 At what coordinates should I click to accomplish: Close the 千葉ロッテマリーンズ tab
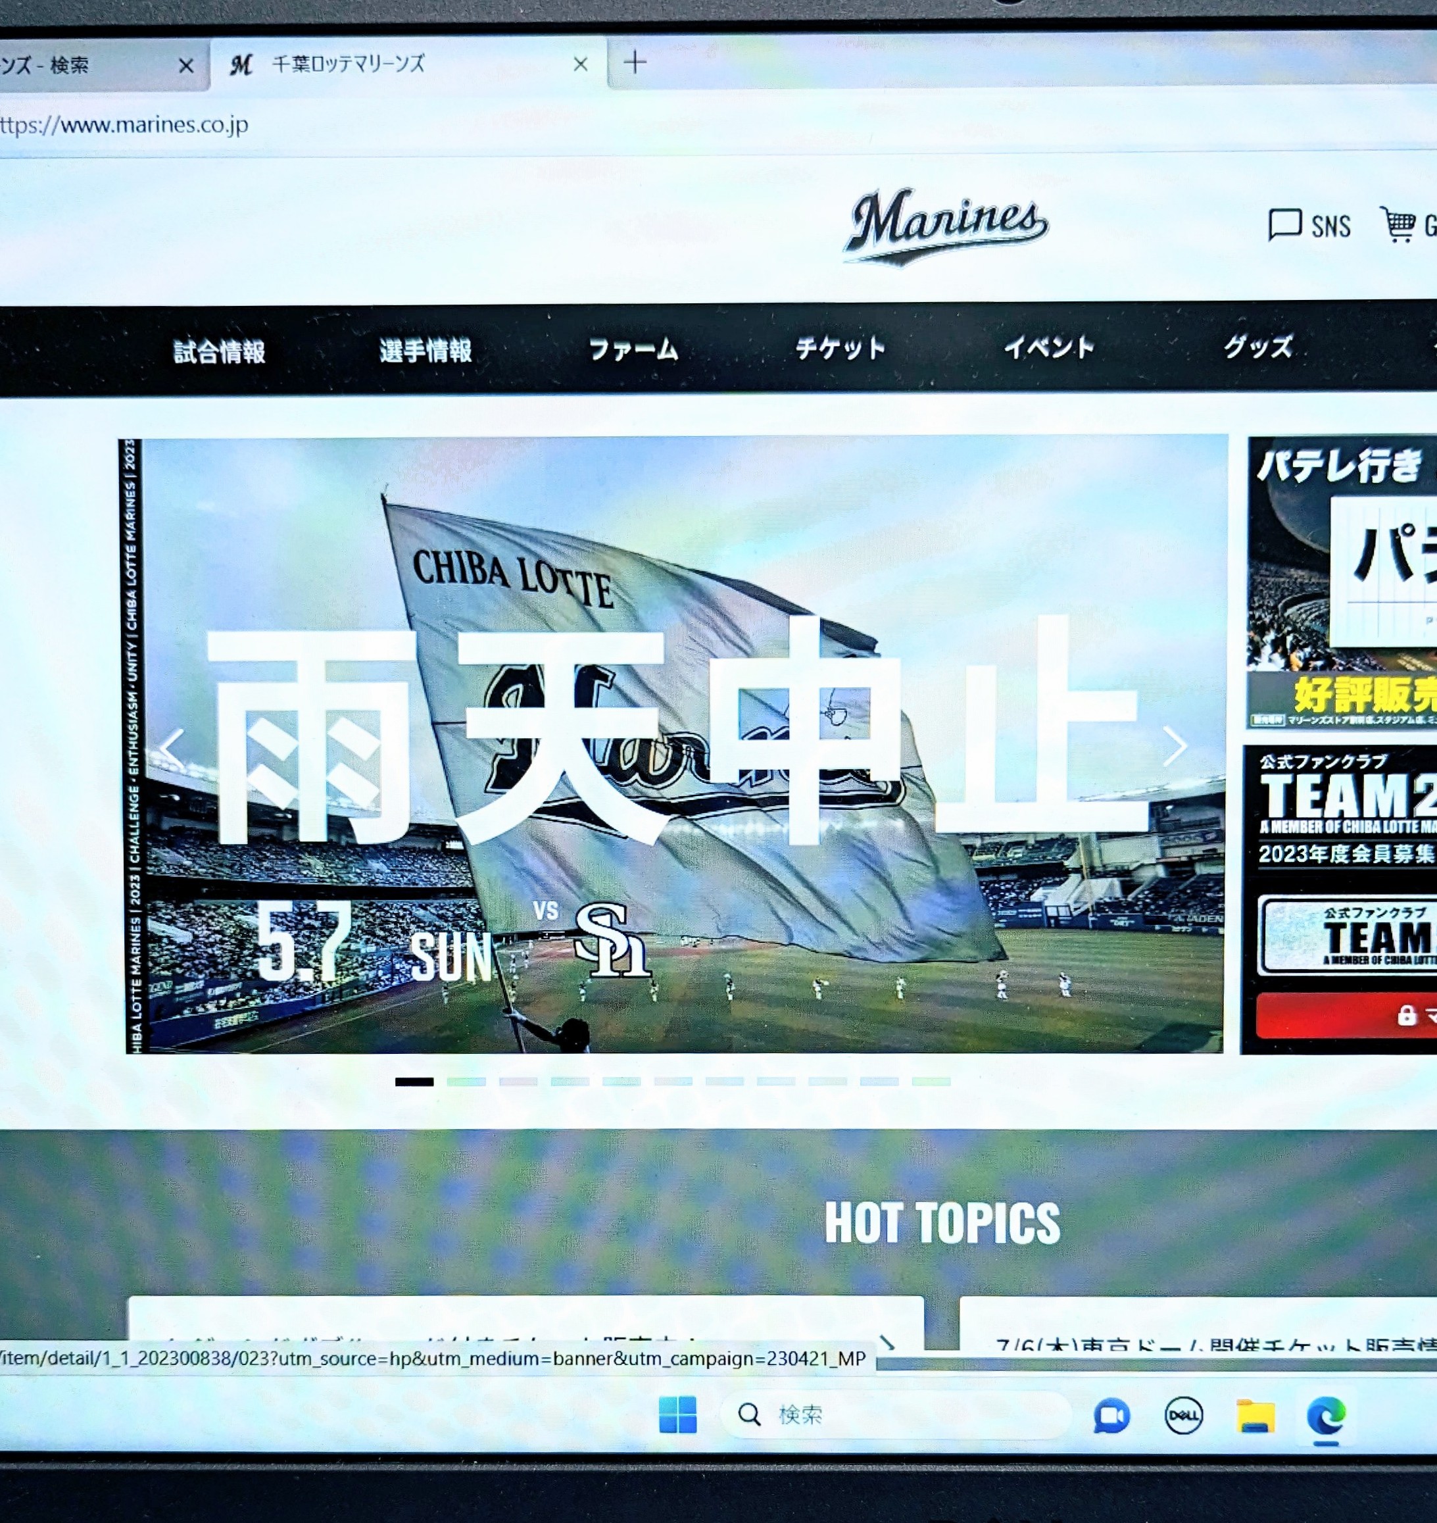(x=581, y=64)
